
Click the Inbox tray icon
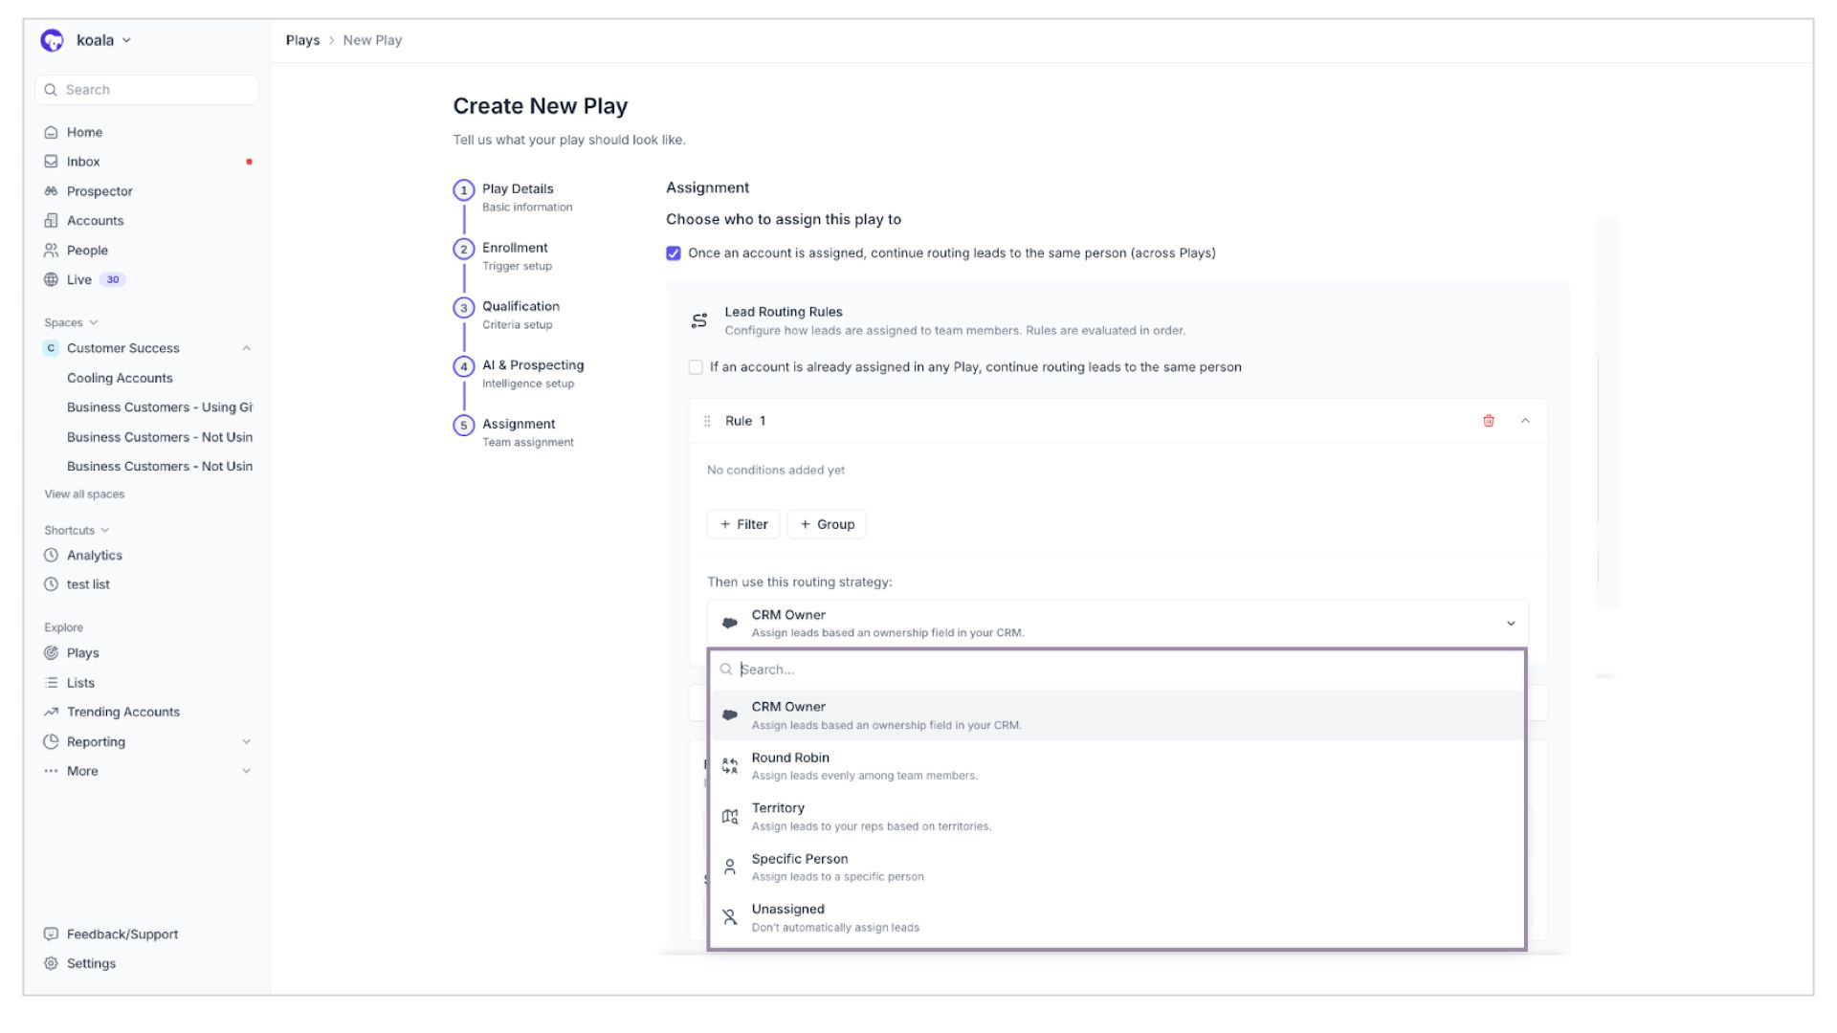coord(51,162)
